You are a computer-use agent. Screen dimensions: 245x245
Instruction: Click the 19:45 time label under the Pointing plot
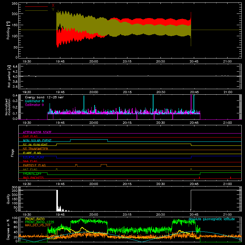(60, 62)
